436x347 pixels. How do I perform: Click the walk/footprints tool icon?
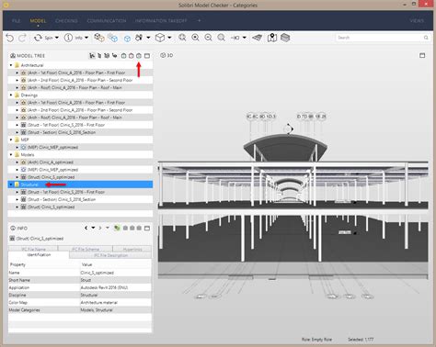tap(139, 38)
